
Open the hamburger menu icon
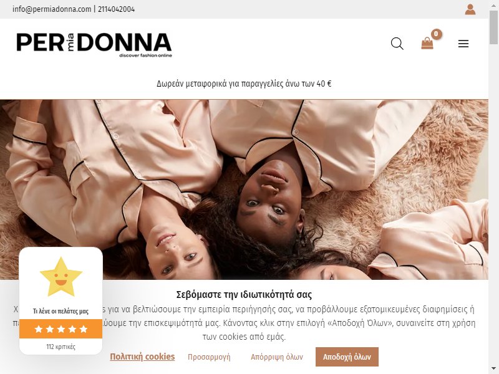pos(463,44)
